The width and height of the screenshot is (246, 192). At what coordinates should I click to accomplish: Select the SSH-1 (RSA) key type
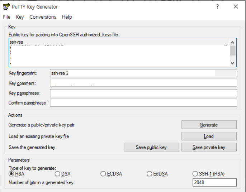coord(208,174)
